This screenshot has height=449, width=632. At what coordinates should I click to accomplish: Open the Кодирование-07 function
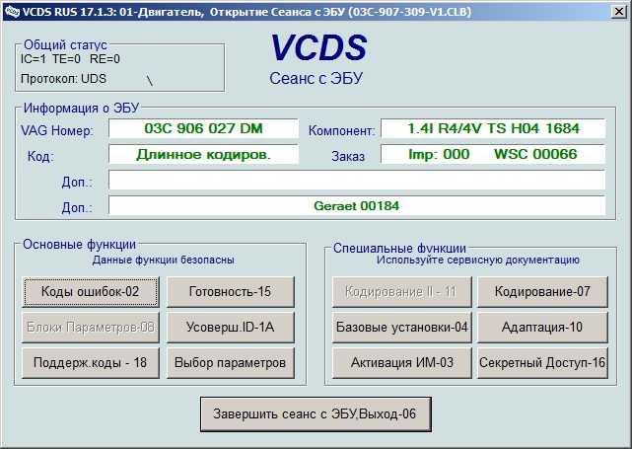pyautogui.click(x=542, y=292)
